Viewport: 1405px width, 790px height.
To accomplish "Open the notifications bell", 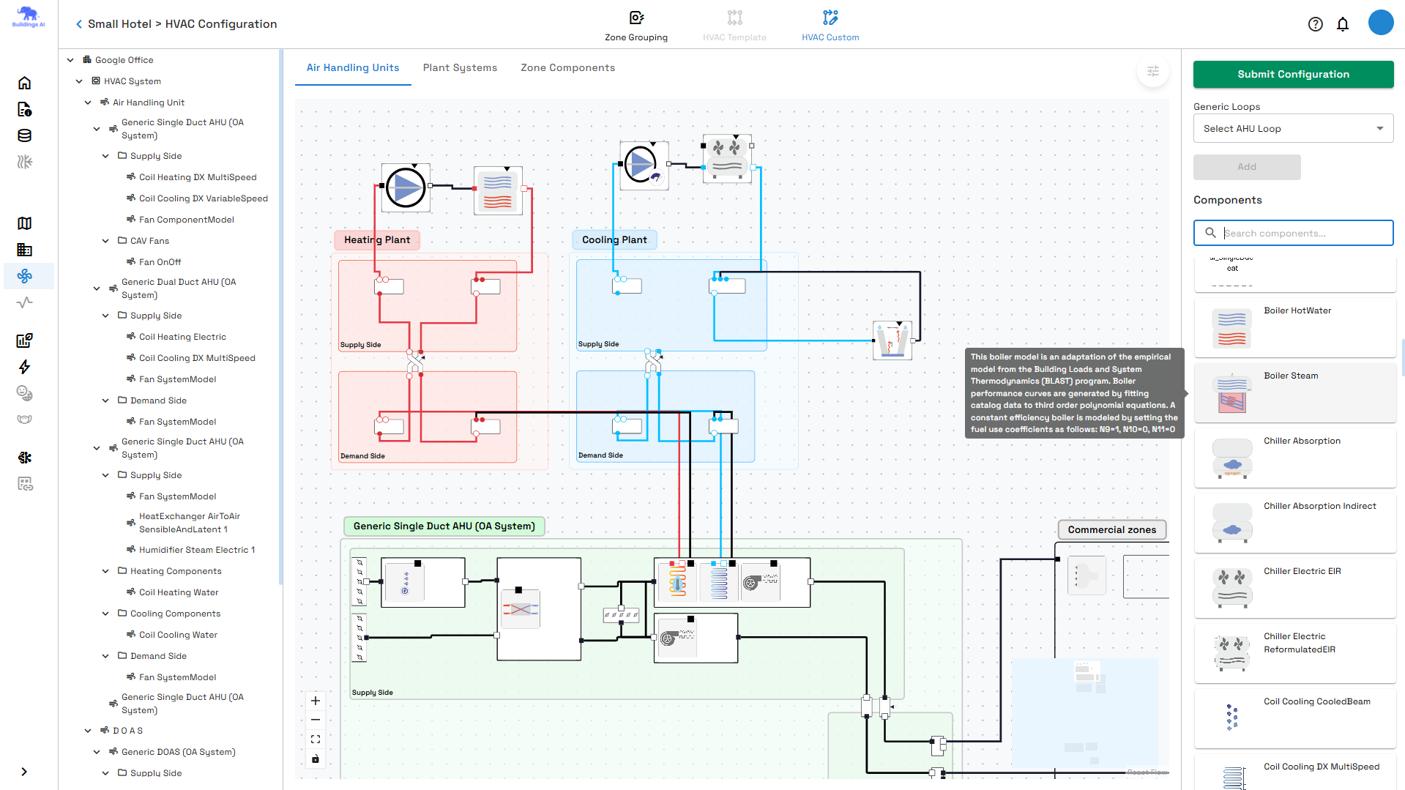I will click(1343, 23).
